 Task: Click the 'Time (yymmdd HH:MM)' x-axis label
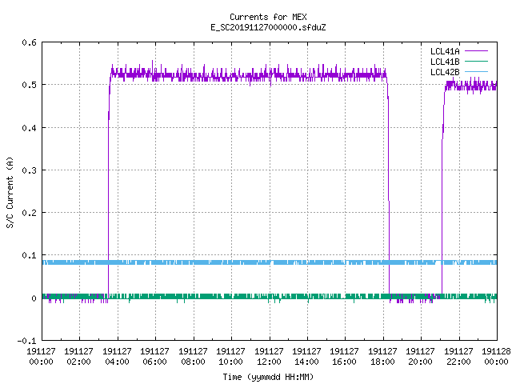[268, 377]
